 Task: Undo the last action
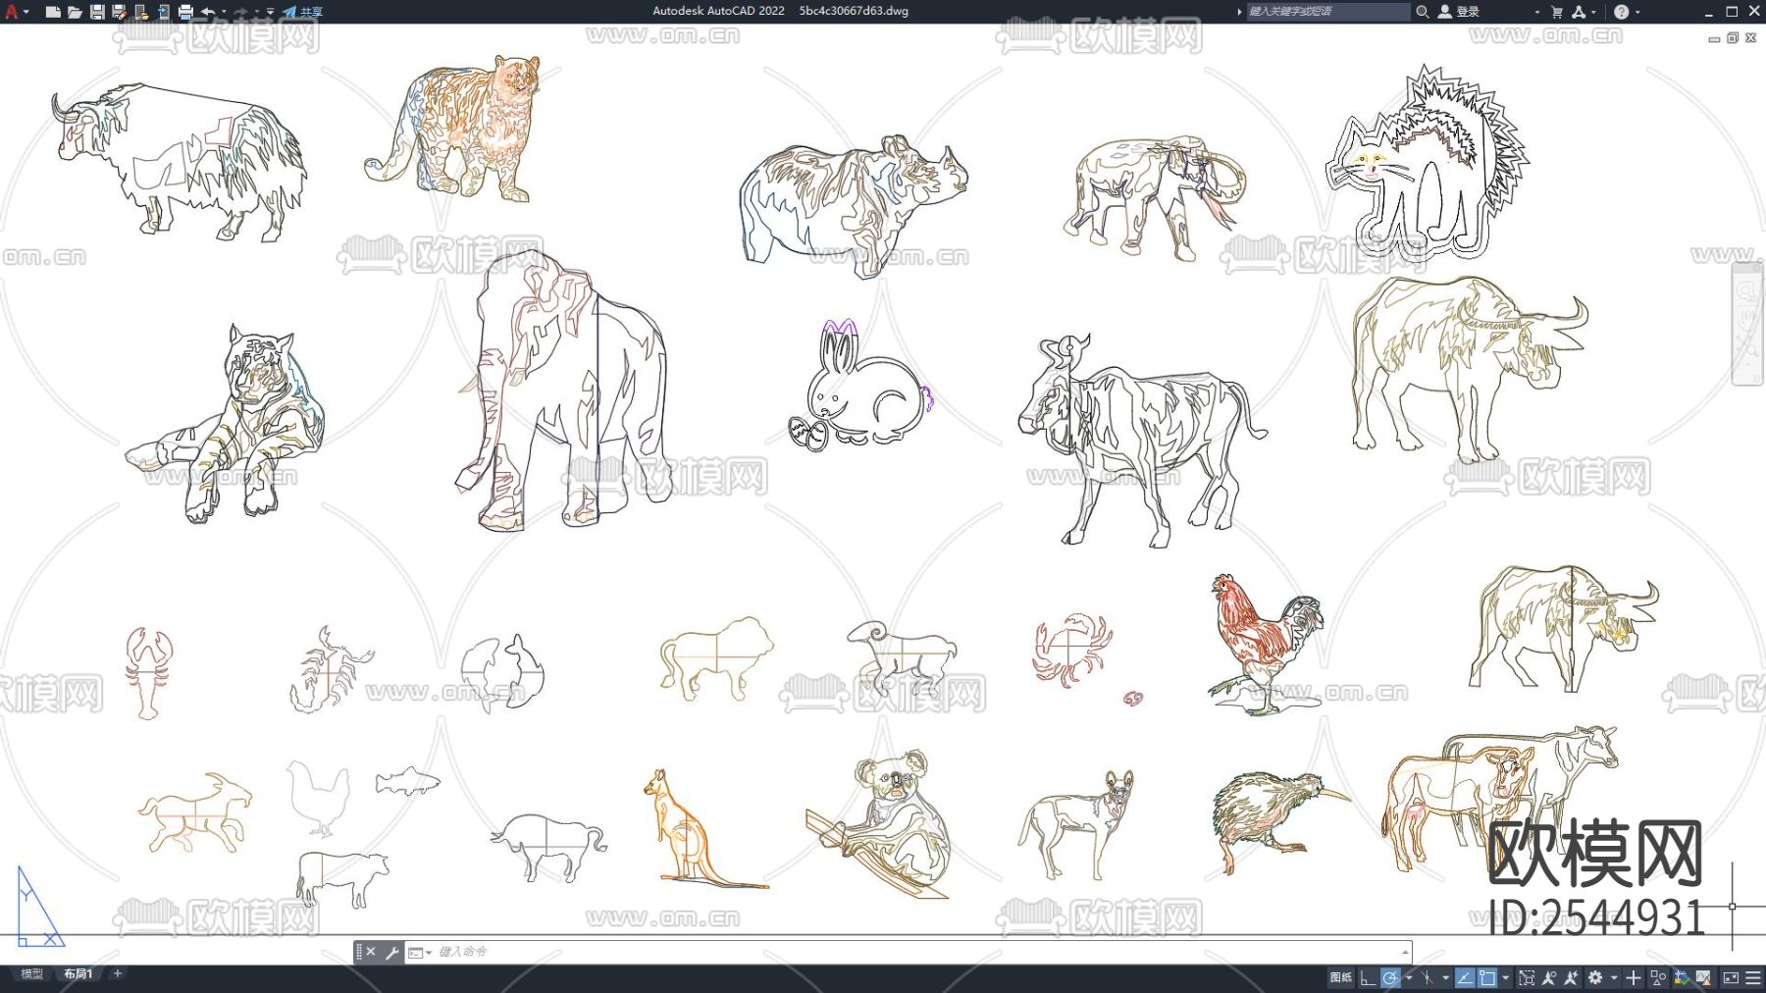pyautogui.click(x=208, y=12)
